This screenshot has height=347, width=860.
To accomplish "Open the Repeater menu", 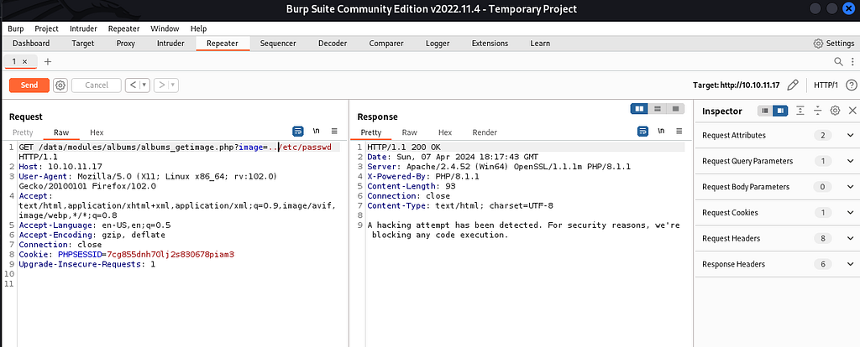I will [124, 28].
